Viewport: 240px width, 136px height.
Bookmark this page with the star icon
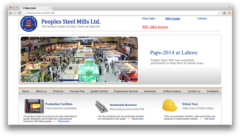[x=219, y=13]
